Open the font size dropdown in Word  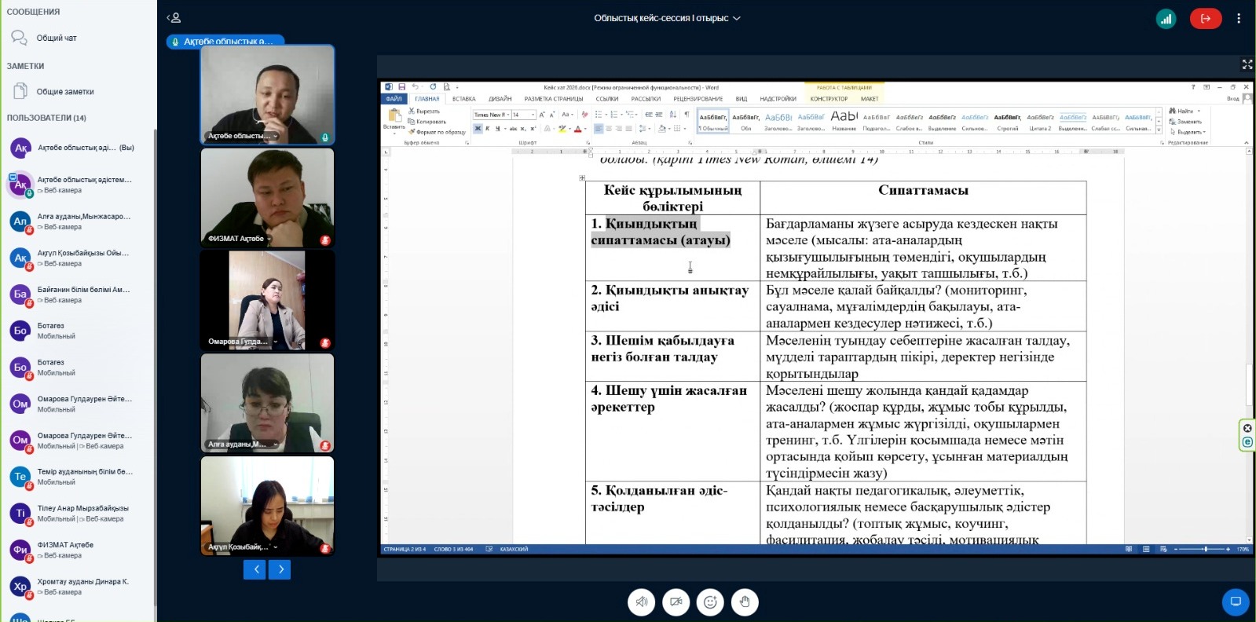pyautogui.click(x=533, y=115)
